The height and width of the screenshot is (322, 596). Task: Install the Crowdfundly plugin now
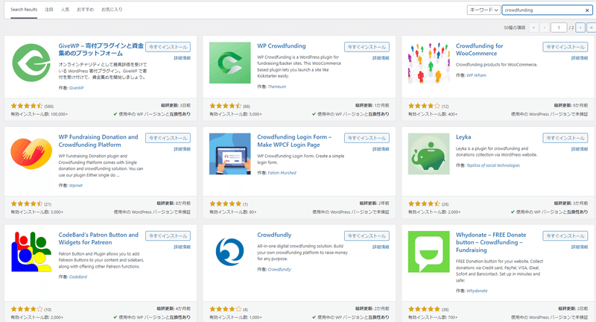[367, 236]
